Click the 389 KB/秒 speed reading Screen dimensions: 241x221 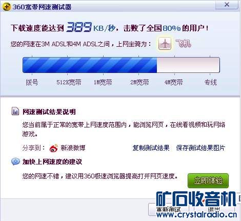coord(91,27)
